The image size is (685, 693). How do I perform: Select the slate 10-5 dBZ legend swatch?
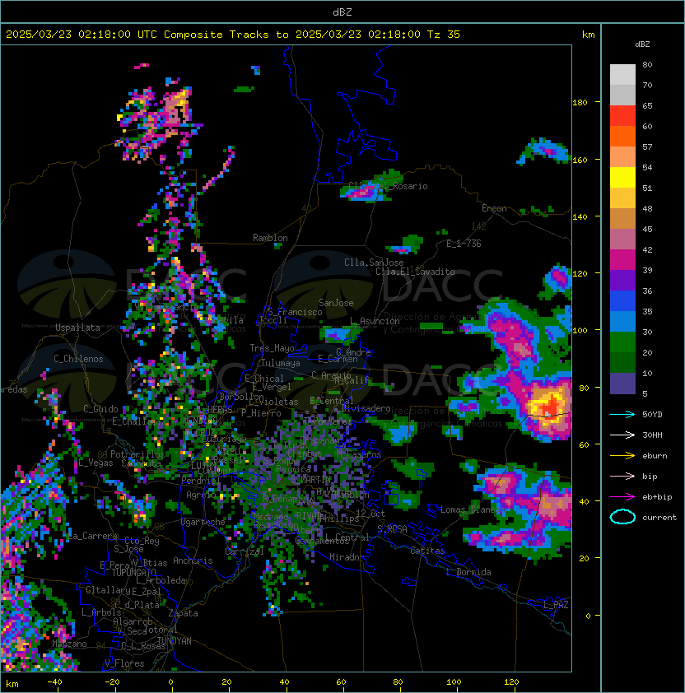[x=622, y=384]
